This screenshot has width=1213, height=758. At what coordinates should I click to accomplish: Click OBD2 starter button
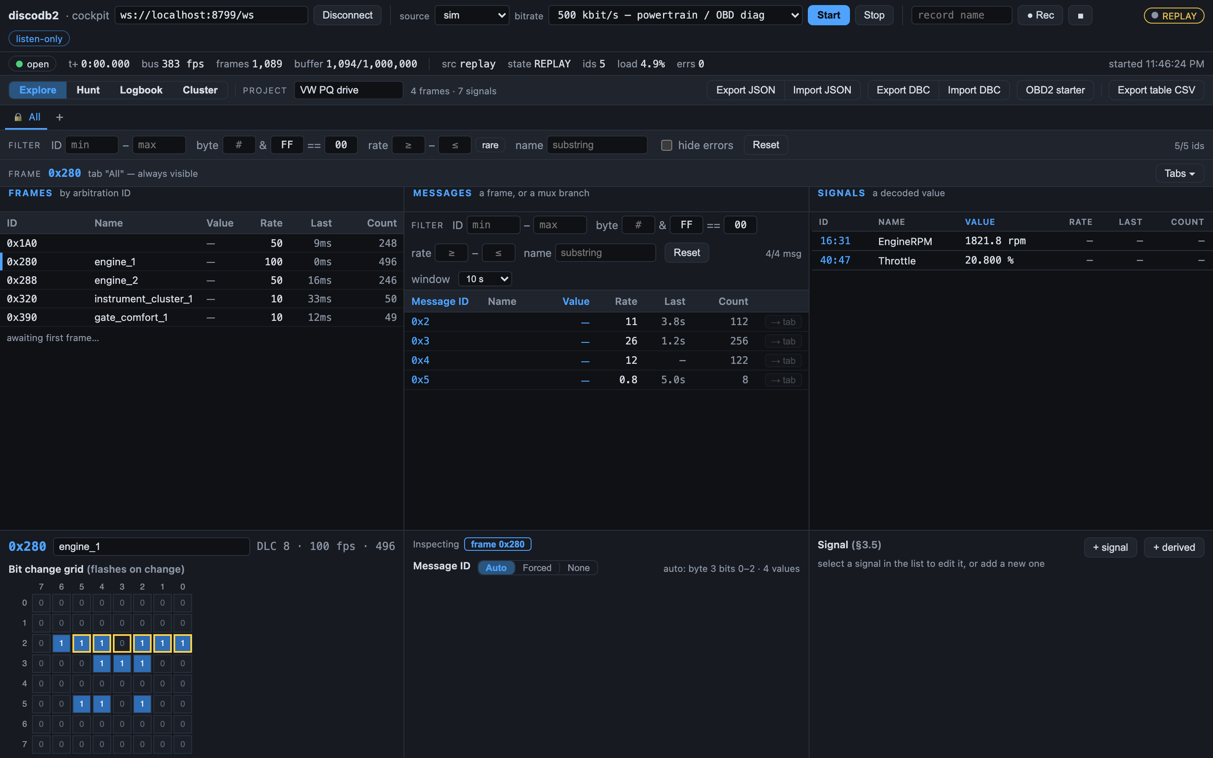[1055, 90]
